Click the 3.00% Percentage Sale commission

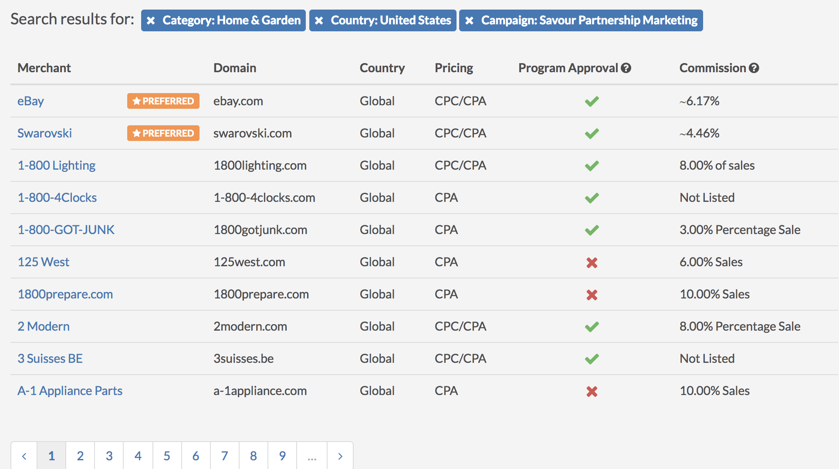tap(740, 230)
